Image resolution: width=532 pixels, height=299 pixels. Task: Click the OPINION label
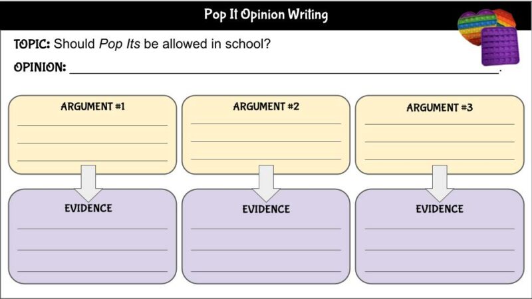click(40, 67)
